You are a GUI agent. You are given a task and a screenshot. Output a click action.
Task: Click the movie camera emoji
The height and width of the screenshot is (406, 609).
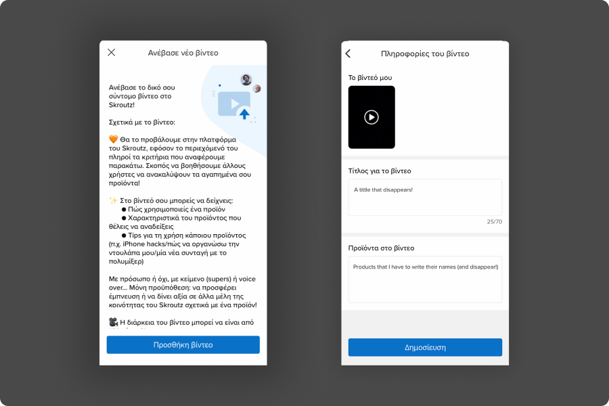pos(114,322)
